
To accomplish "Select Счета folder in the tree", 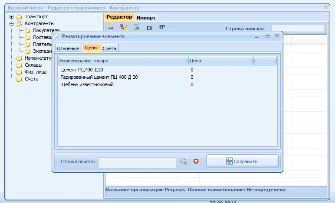I will 31,79.
